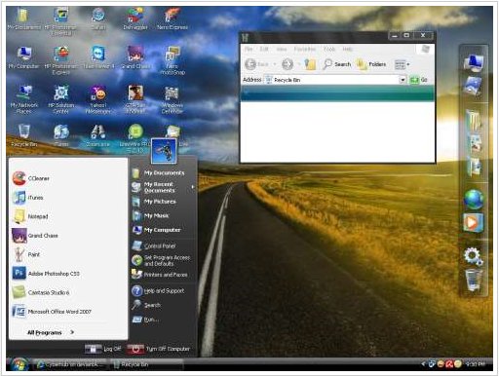
Task: Click the Search toolbar button
Action: click(x=337, y=64)
